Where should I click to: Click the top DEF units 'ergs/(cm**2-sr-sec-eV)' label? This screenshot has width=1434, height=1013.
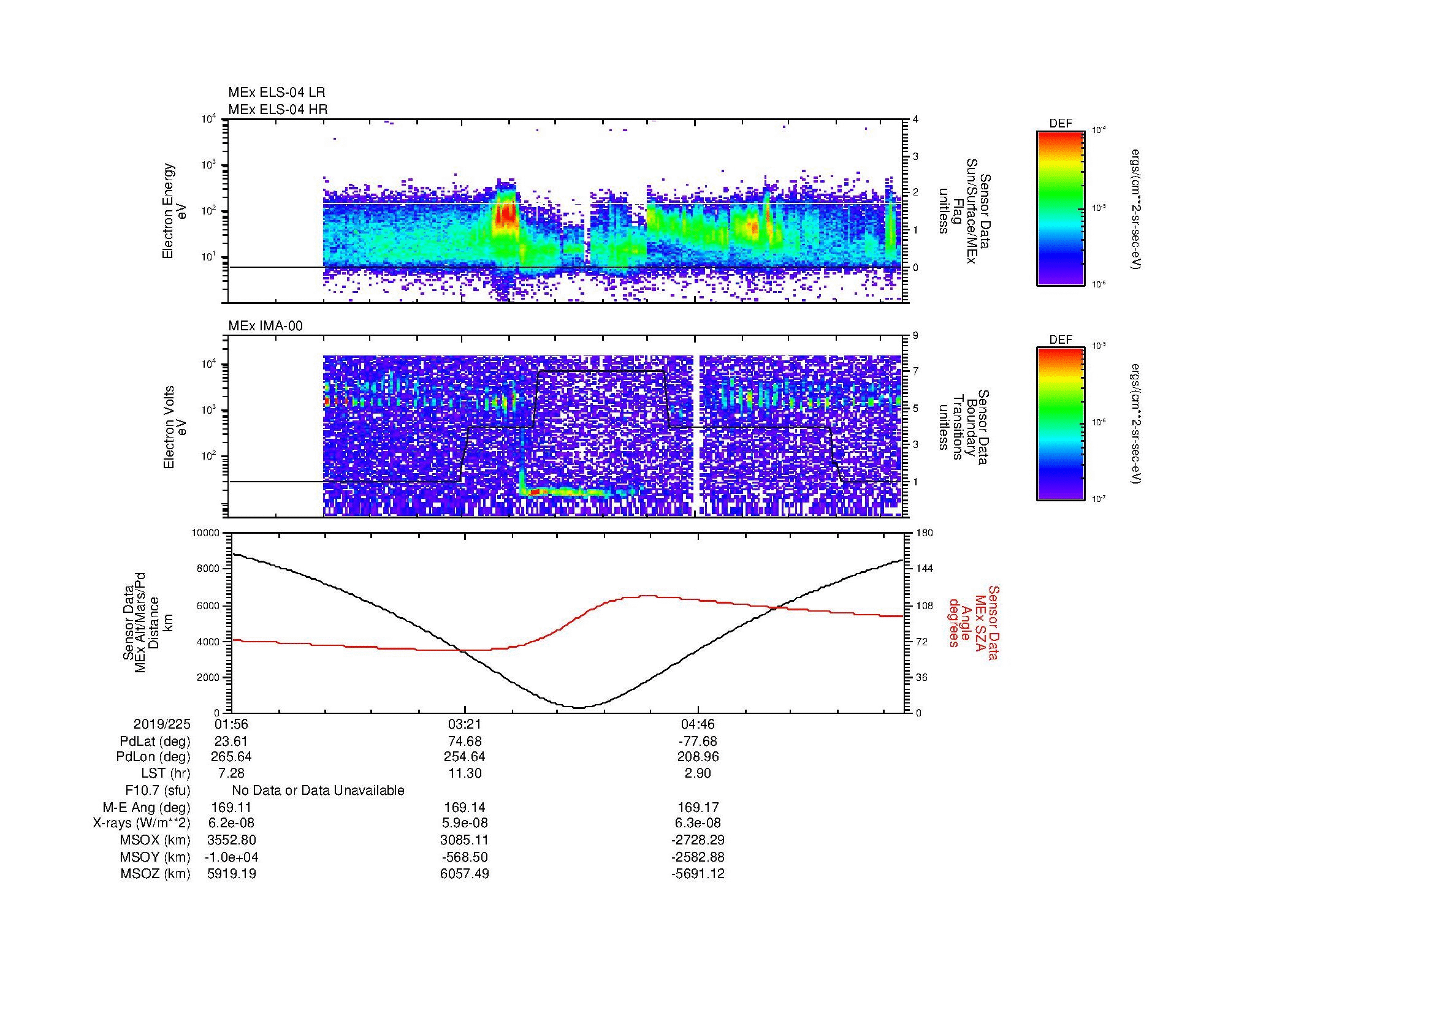[x=1136, y=208]
